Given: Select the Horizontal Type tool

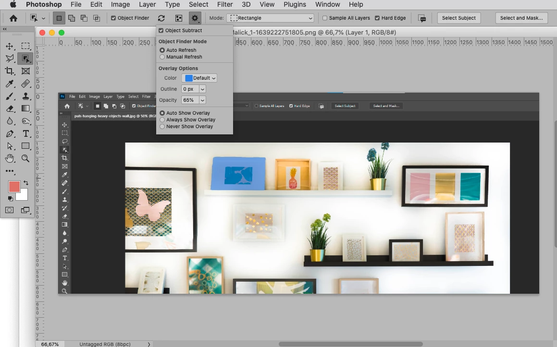Looking at the screenshot, I should pos(25,134).
